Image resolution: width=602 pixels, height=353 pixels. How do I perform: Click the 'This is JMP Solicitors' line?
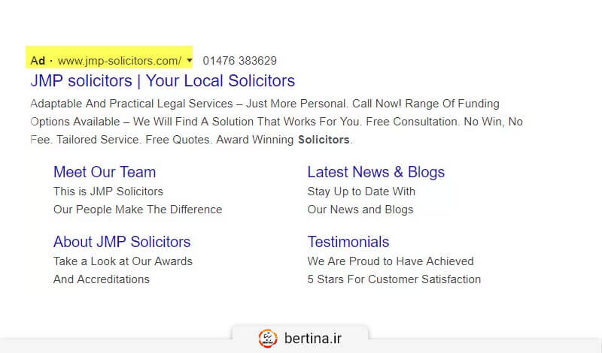tap(108, 192)
